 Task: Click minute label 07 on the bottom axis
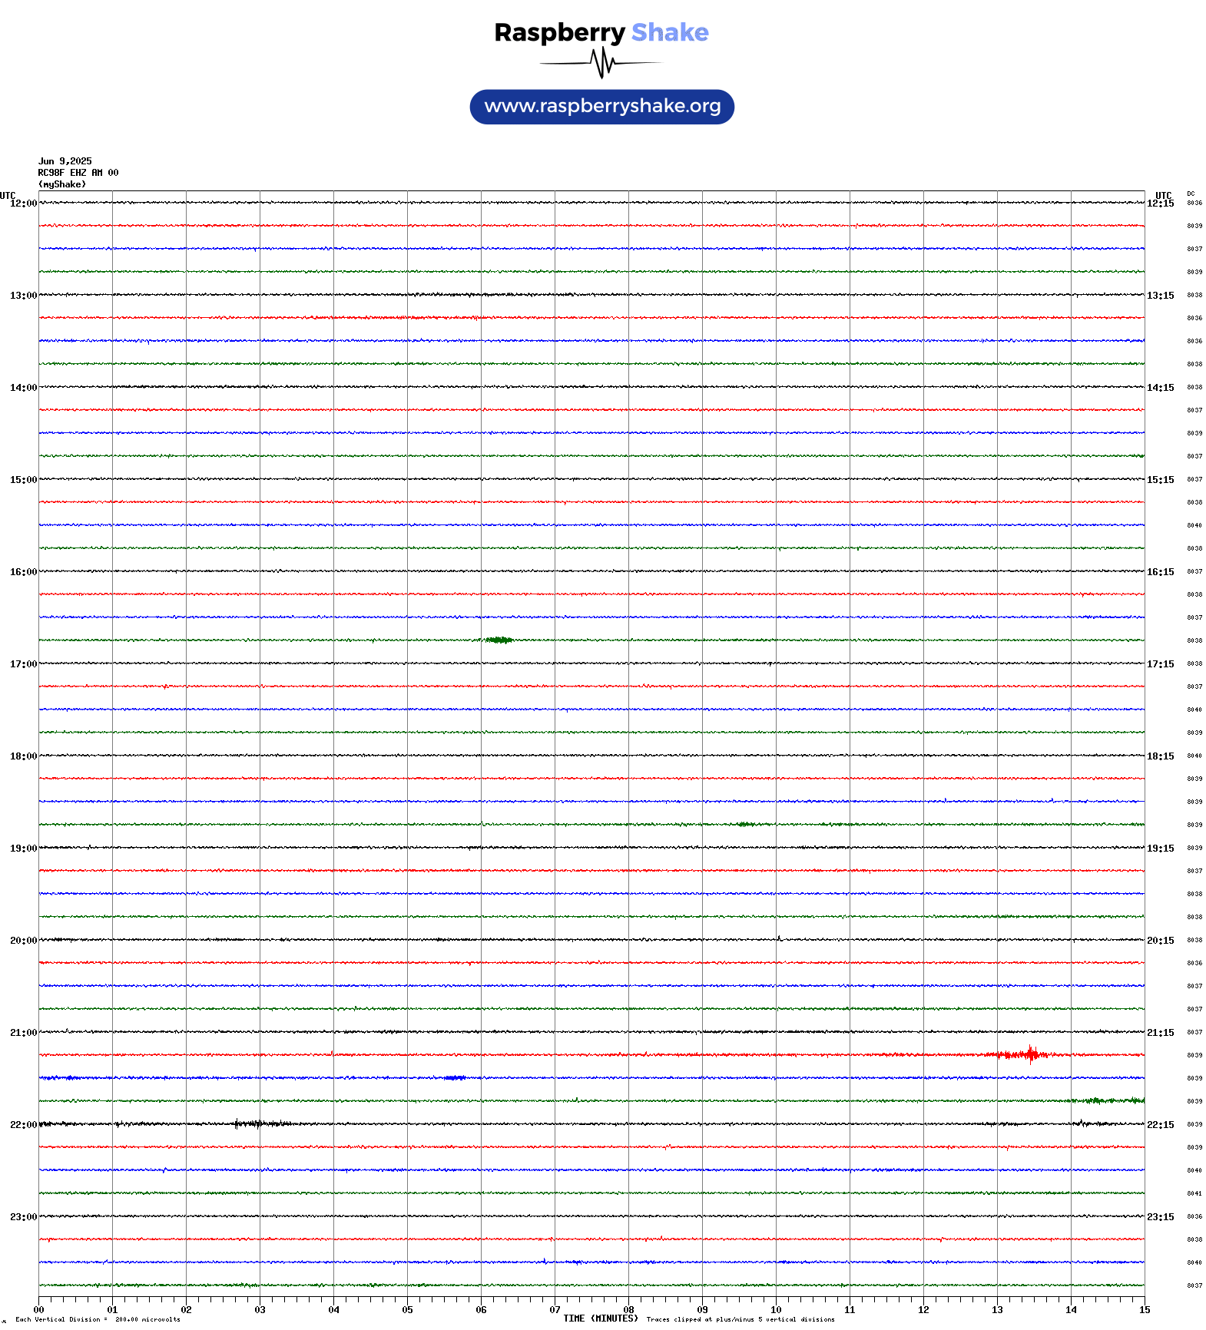[x=555, y=1310]
